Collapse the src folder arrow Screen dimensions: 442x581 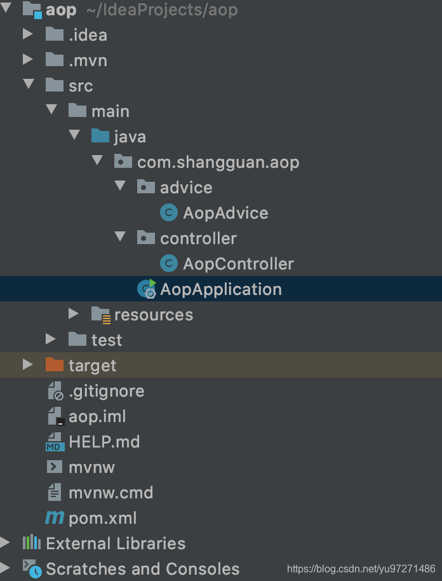[x=28, y=85]
